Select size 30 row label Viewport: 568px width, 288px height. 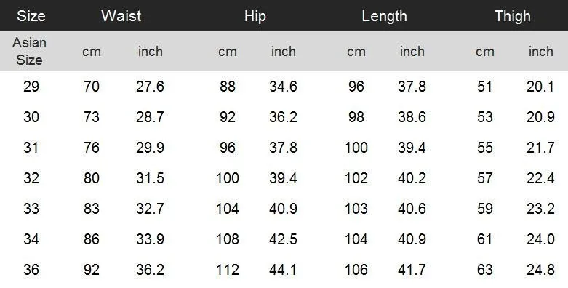pyautogui.click(x=31, y=117)
